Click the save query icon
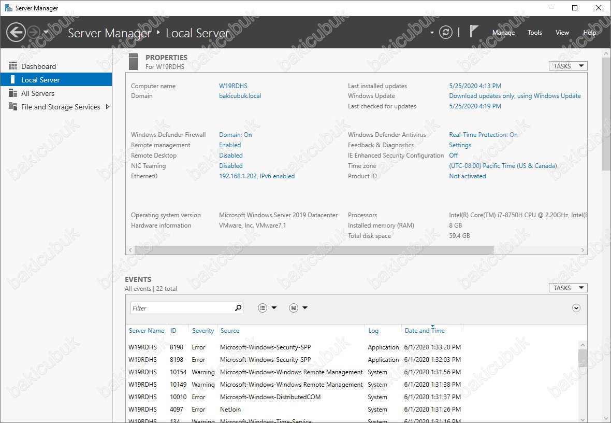This screenshot has width=611, height=423. click(x=294, y=308)
